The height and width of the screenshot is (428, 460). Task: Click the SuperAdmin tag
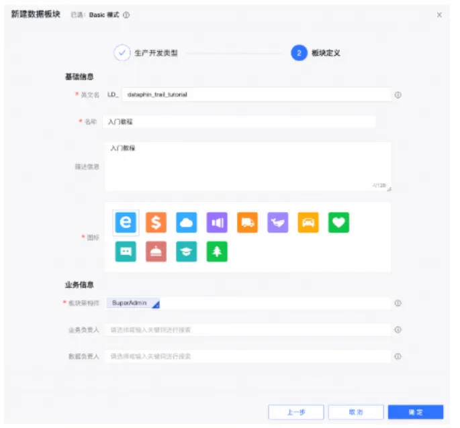pyautogui.click(x=133, y=303)
